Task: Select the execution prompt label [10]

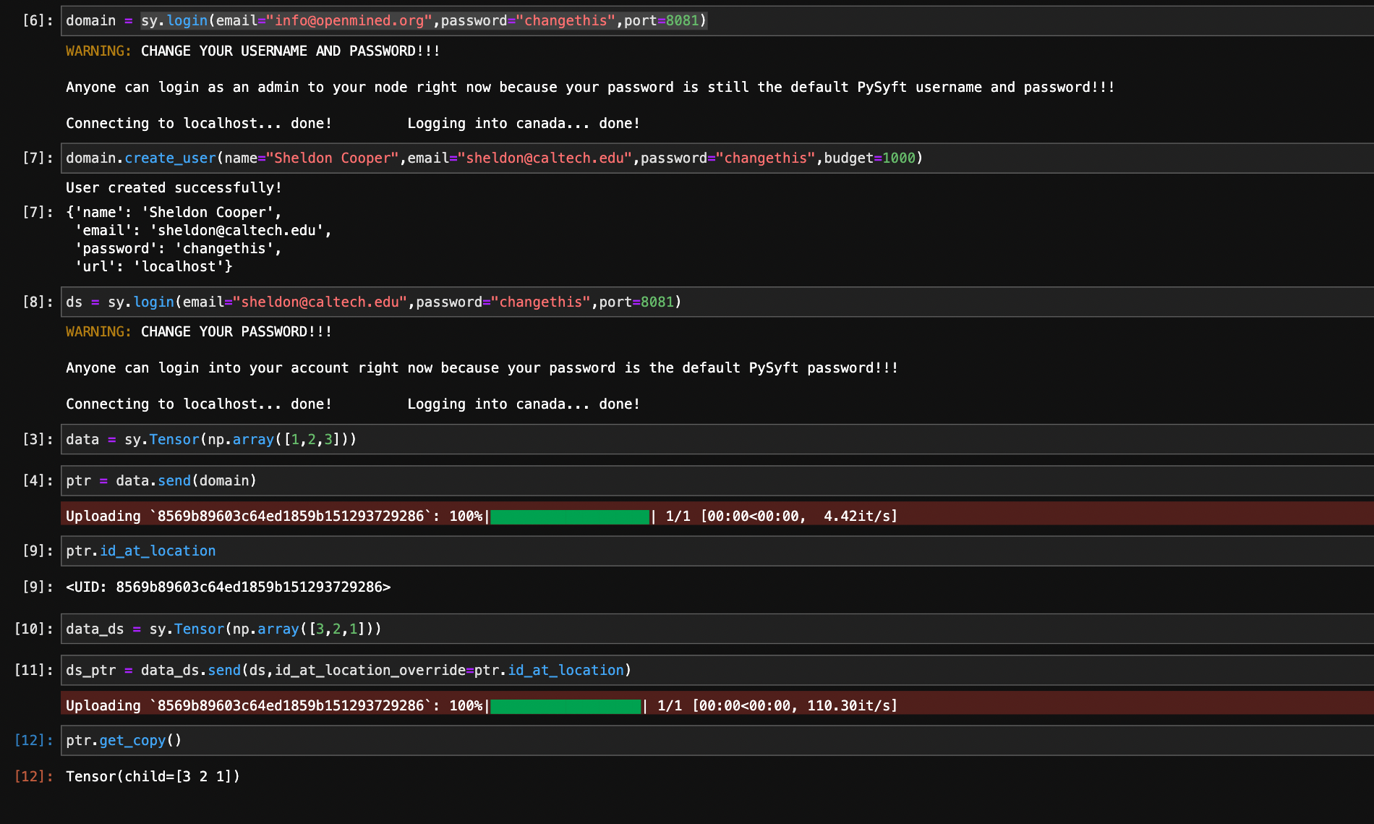Action: tap(33, 629)
